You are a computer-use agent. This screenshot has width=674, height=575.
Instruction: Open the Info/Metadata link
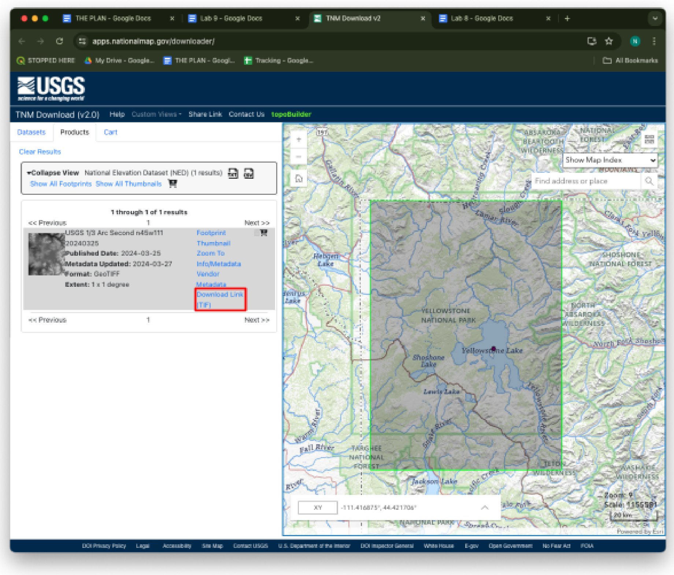(219, 264)
